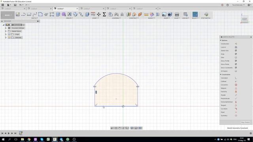Click the Add-Ins scripts icon
253x142 pixels.
(x=185, y=14)
